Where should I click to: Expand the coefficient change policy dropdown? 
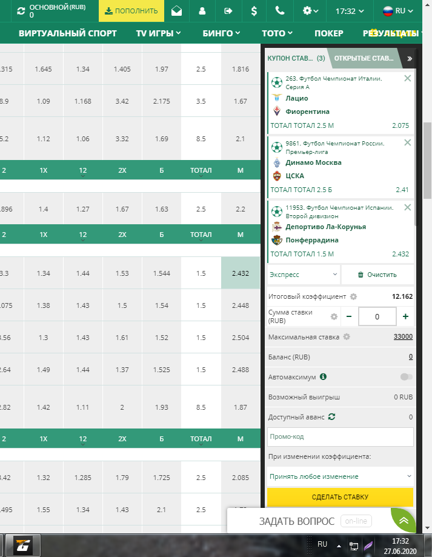pyautogui.click(x=340, y=476)
